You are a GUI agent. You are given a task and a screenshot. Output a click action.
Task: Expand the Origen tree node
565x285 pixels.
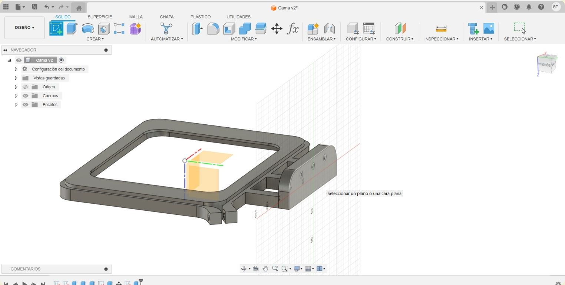[16, 87]
